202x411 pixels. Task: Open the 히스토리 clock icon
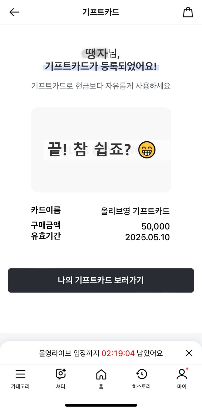point(141,374)
